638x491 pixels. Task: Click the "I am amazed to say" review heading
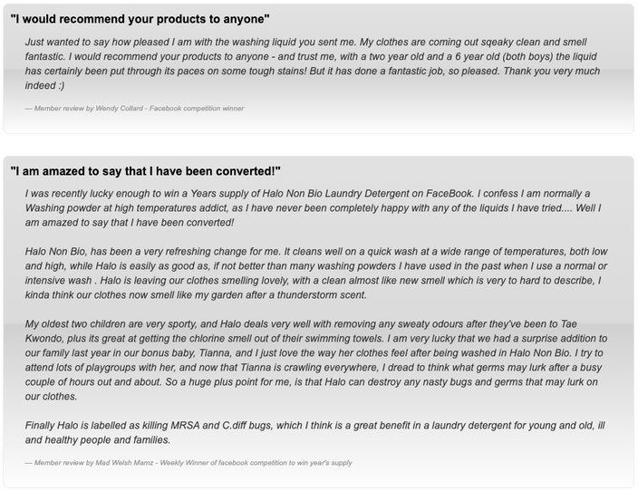click(x=146, y=171)
